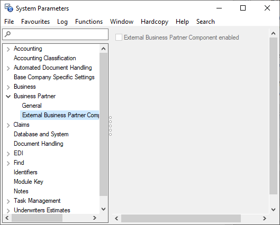Screen dimensions: 280x225
Task: Enable External Business Partner Component checkbox
Action: [x=119, y=37]
